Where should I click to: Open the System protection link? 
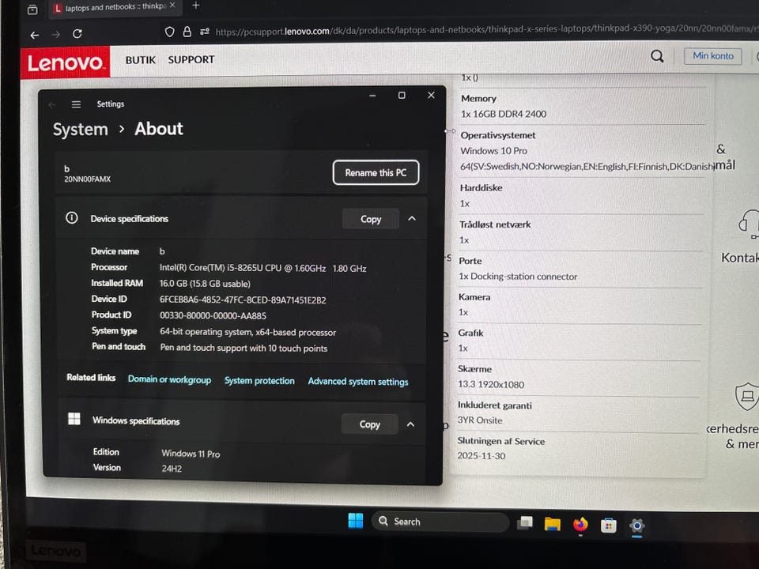[x=259, y=381]
